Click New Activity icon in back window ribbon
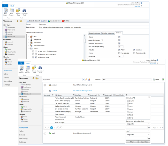This screenshot has width=168, height=146. 6,11
